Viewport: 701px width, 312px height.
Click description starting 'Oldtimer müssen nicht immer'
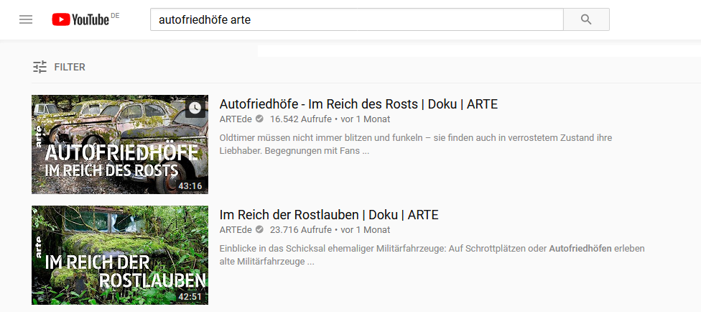[416, 144]
